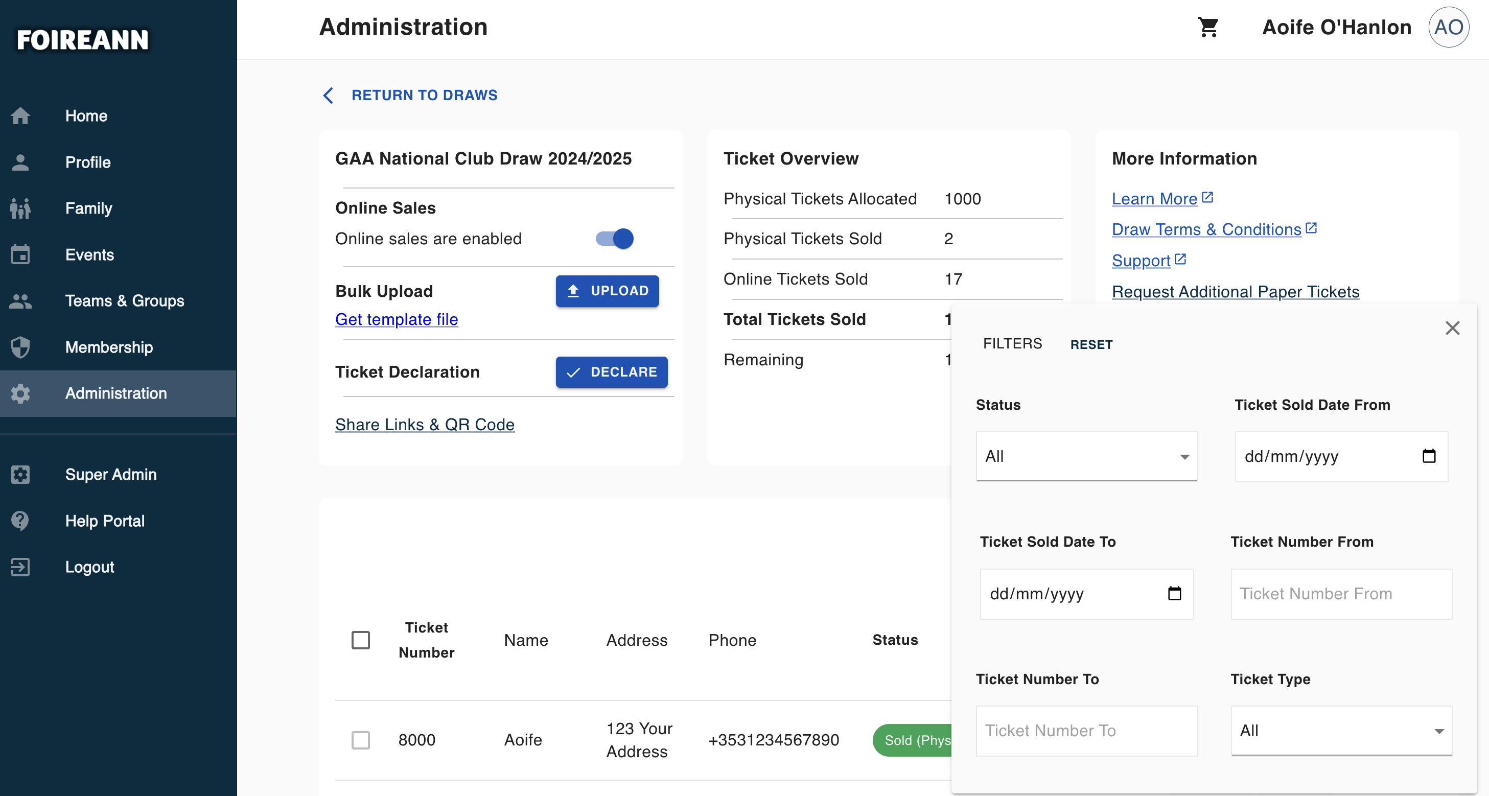This screenshot has height=796, width=1489.
Task: Open calendar picker for Ticket Sold Date To
Action: [1175, 593]
